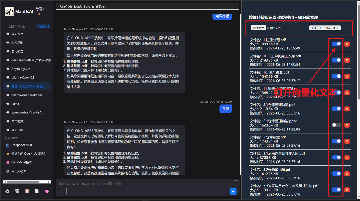Open the pink brain icon in the sidebar footer
The image size is (360, 201).
(47, 191)
